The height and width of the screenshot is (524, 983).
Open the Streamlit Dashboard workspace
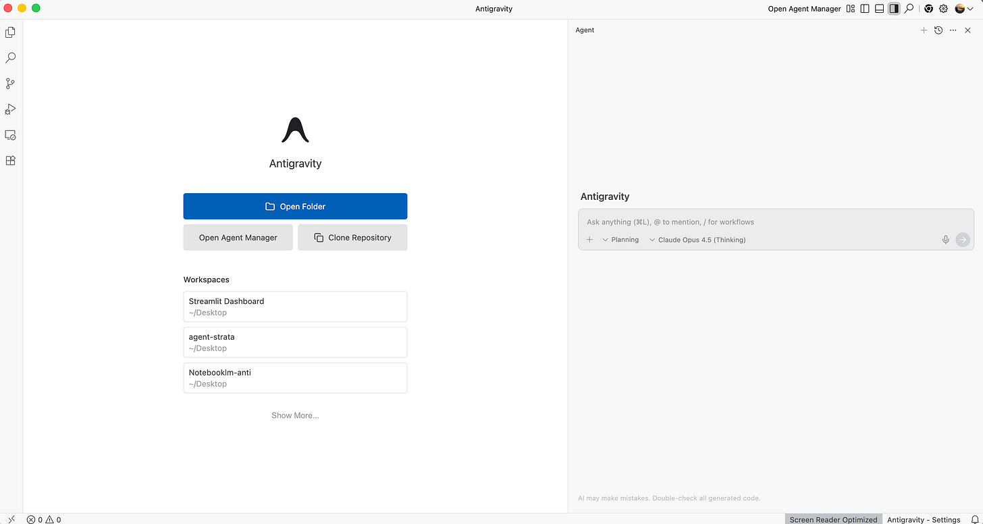(x=295, y=307)
